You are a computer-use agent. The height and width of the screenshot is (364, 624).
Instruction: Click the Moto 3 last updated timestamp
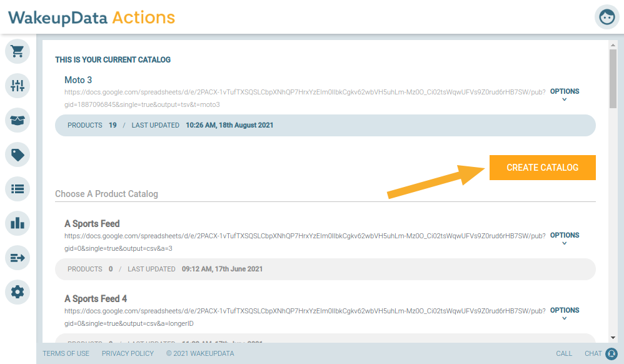tap(229, 125)
